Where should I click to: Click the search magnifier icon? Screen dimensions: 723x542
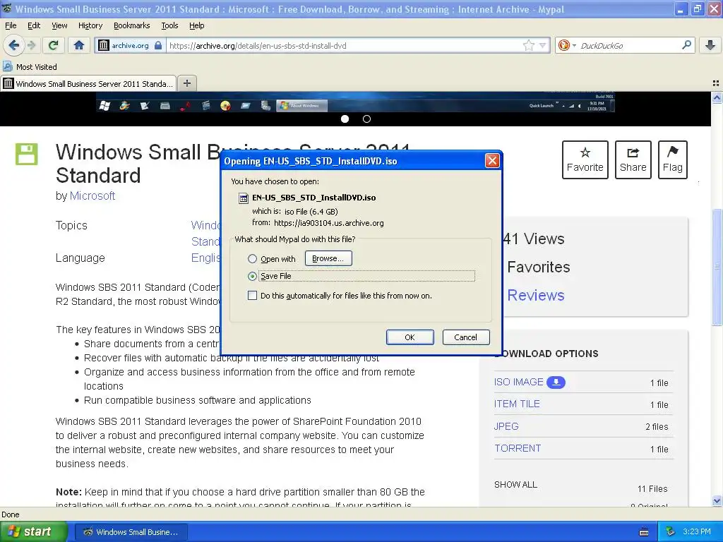tap(686, 45)
